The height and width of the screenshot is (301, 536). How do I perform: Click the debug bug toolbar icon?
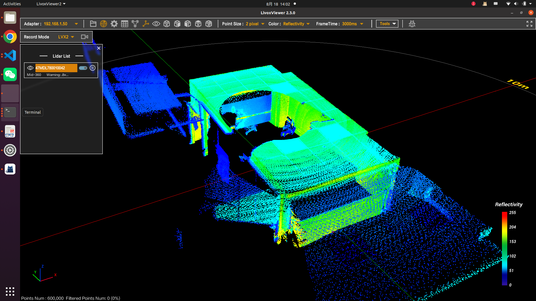point(412,24)
